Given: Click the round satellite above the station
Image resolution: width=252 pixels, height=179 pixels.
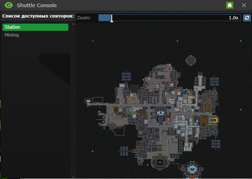Looking at the screenshot, I should click(191, 61).
